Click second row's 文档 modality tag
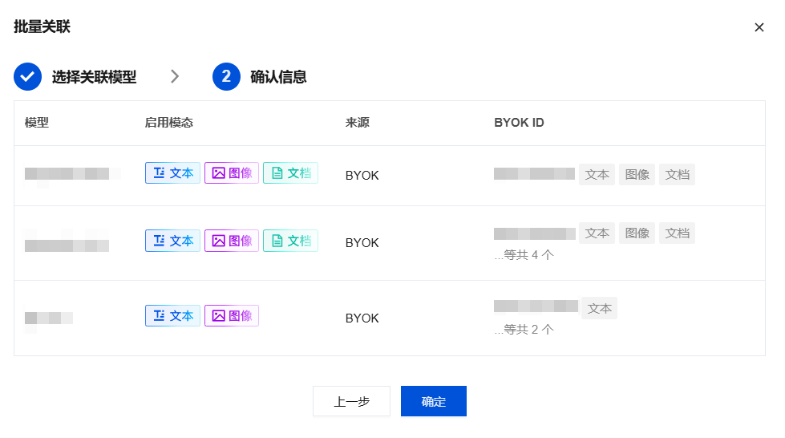Viewport: 785px width, 438px height. pyautogui.click(x=290, y=241)
